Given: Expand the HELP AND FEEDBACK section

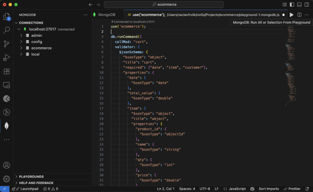Looking at the screenshot, I should pos(53,183).
